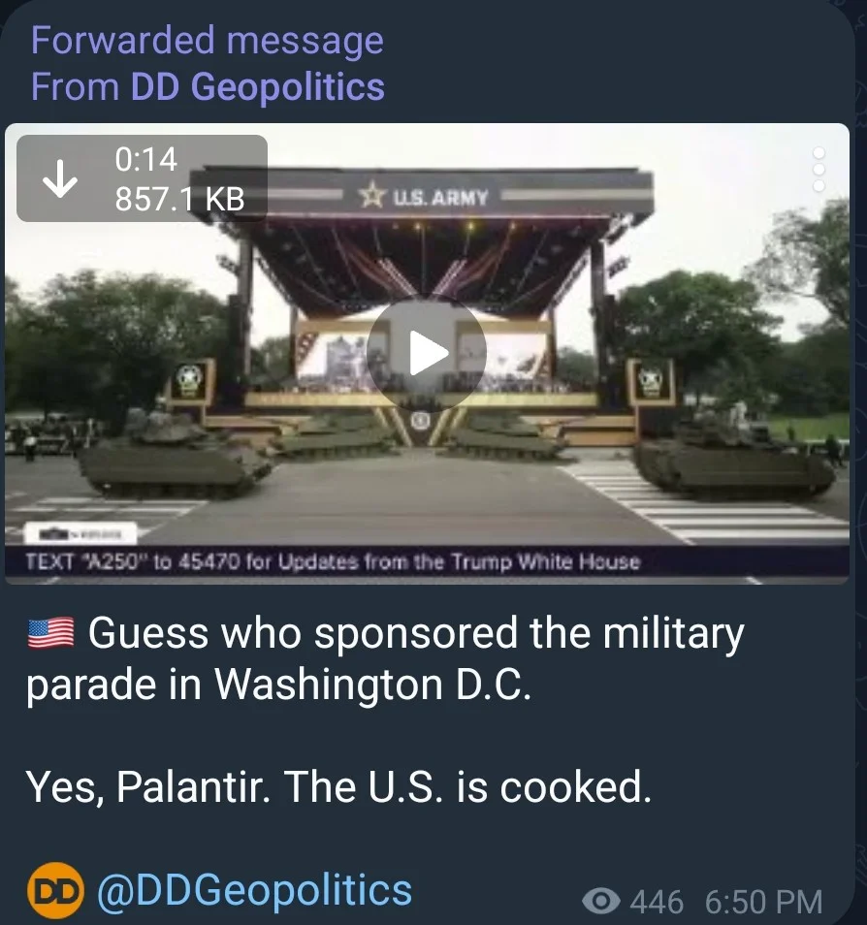
Task: Click the 6:50 PM message timestamp
Action: pos(763,902)
